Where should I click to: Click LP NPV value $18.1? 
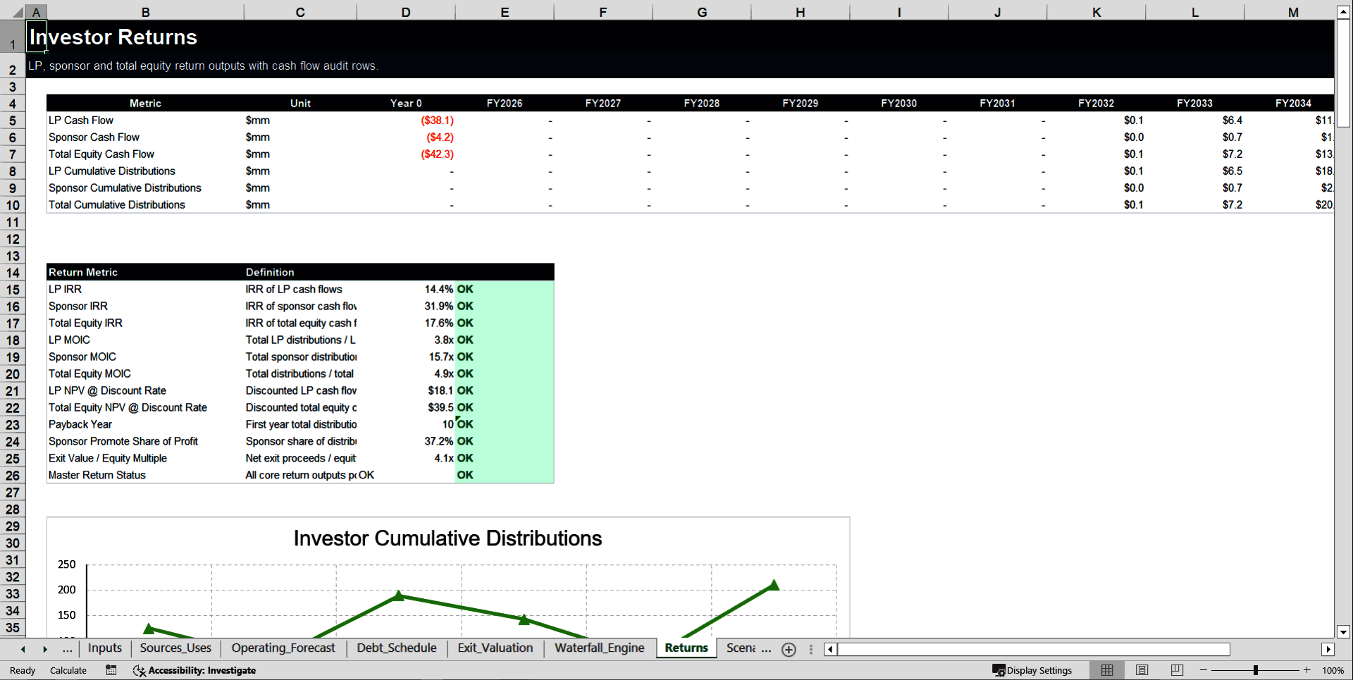440,391
